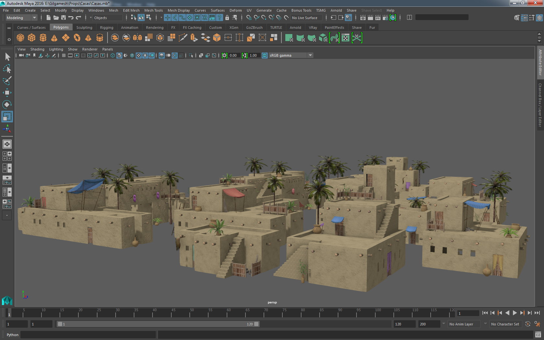This screenshot has width=544, height=340.
Task: Select the Rotate tool in the toolbox
Action: (7, 105)
